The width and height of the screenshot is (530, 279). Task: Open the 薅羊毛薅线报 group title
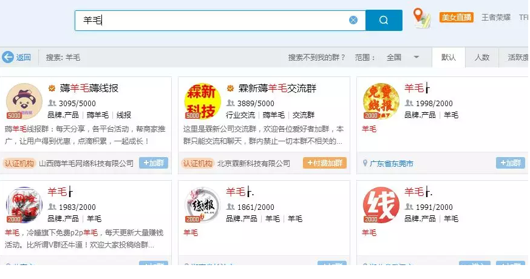[89, 89]
